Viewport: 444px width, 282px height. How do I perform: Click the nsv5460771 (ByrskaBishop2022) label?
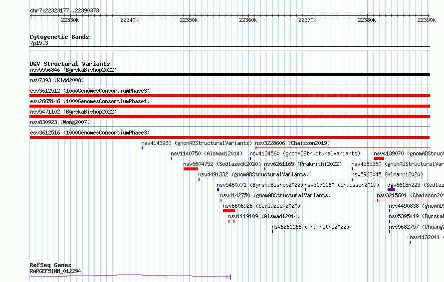(260, 185)
